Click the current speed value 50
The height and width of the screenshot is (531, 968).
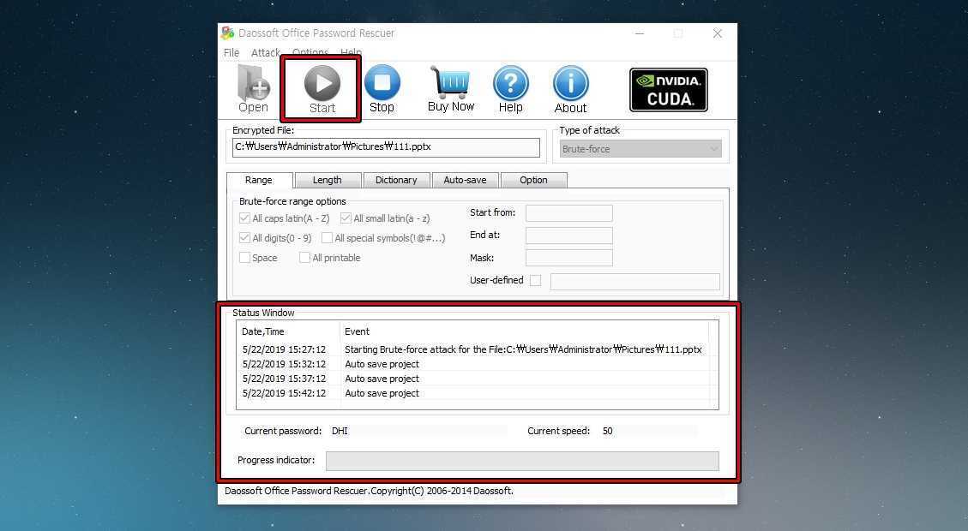coord(608,431)
